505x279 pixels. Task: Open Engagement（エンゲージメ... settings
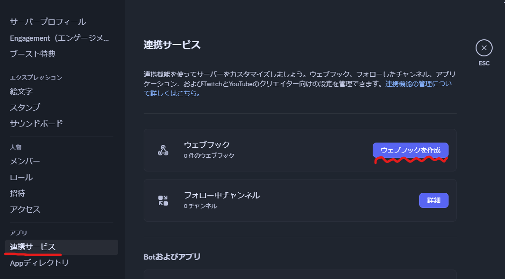coord(57,37)
